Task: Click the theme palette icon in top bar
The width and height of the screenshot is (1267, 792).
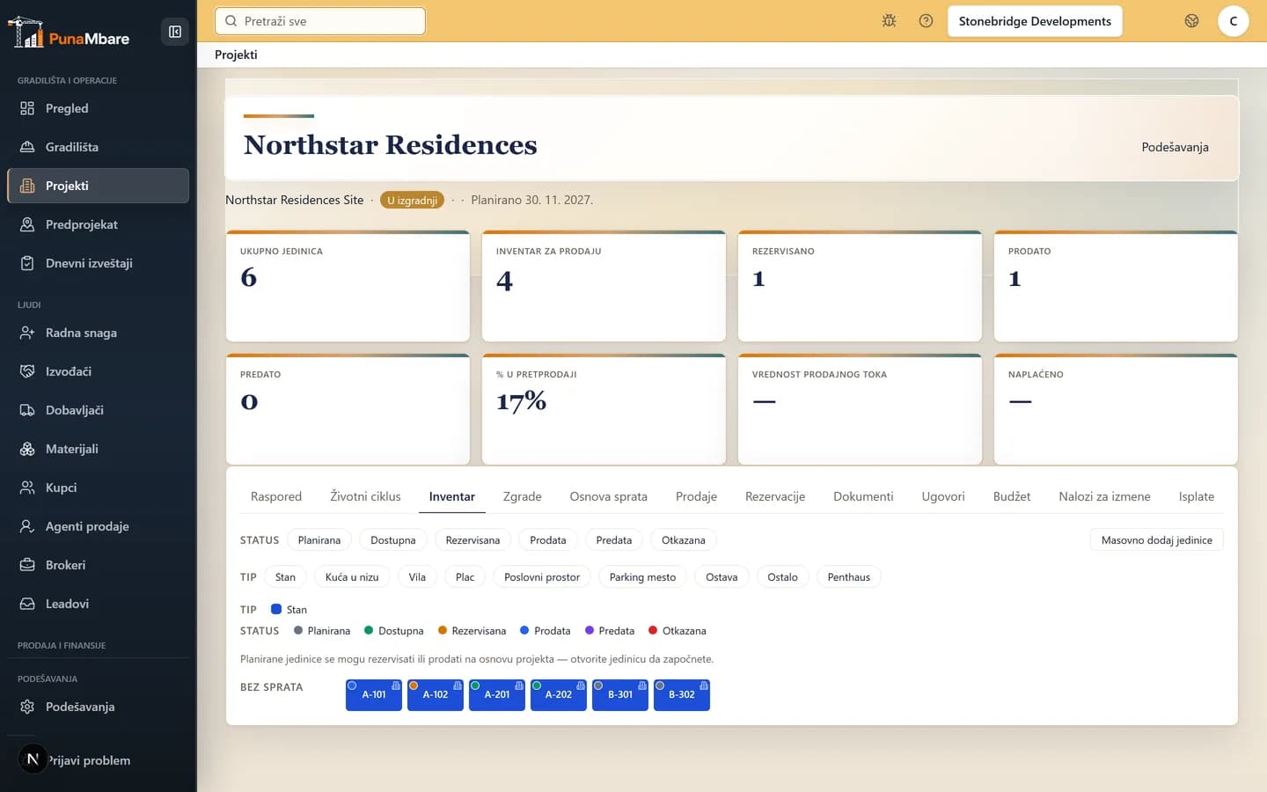Action: (1191, 21)
